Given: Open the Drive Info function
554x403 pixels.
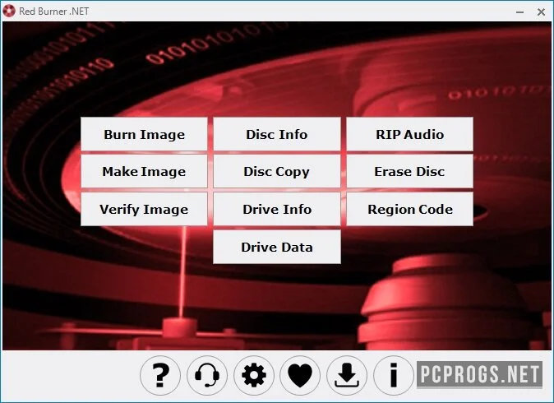Looking at the screenshot, I should tap(277, 209).
